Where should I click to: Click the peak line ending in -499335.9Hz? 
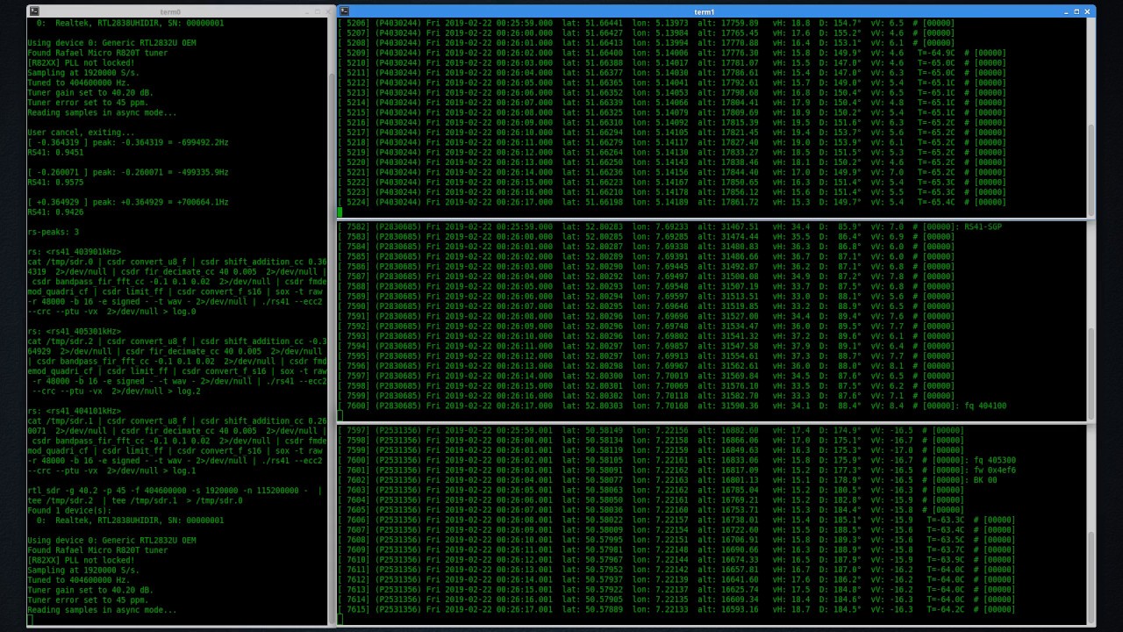(x=128, y=172)
